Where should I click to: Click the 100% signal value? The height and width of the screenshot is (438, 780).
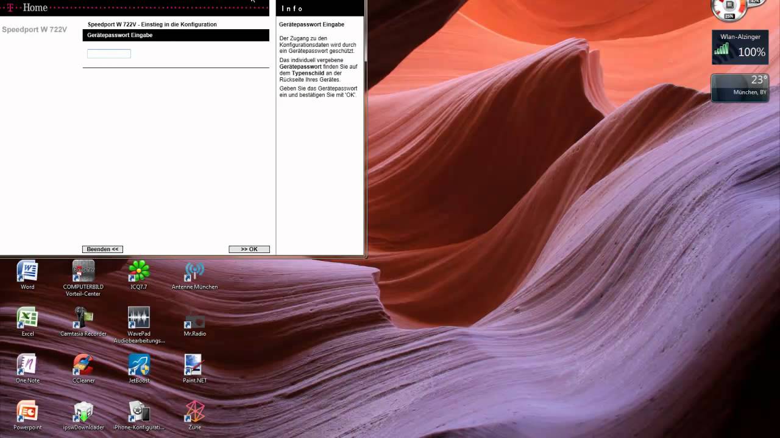(751, 52)
